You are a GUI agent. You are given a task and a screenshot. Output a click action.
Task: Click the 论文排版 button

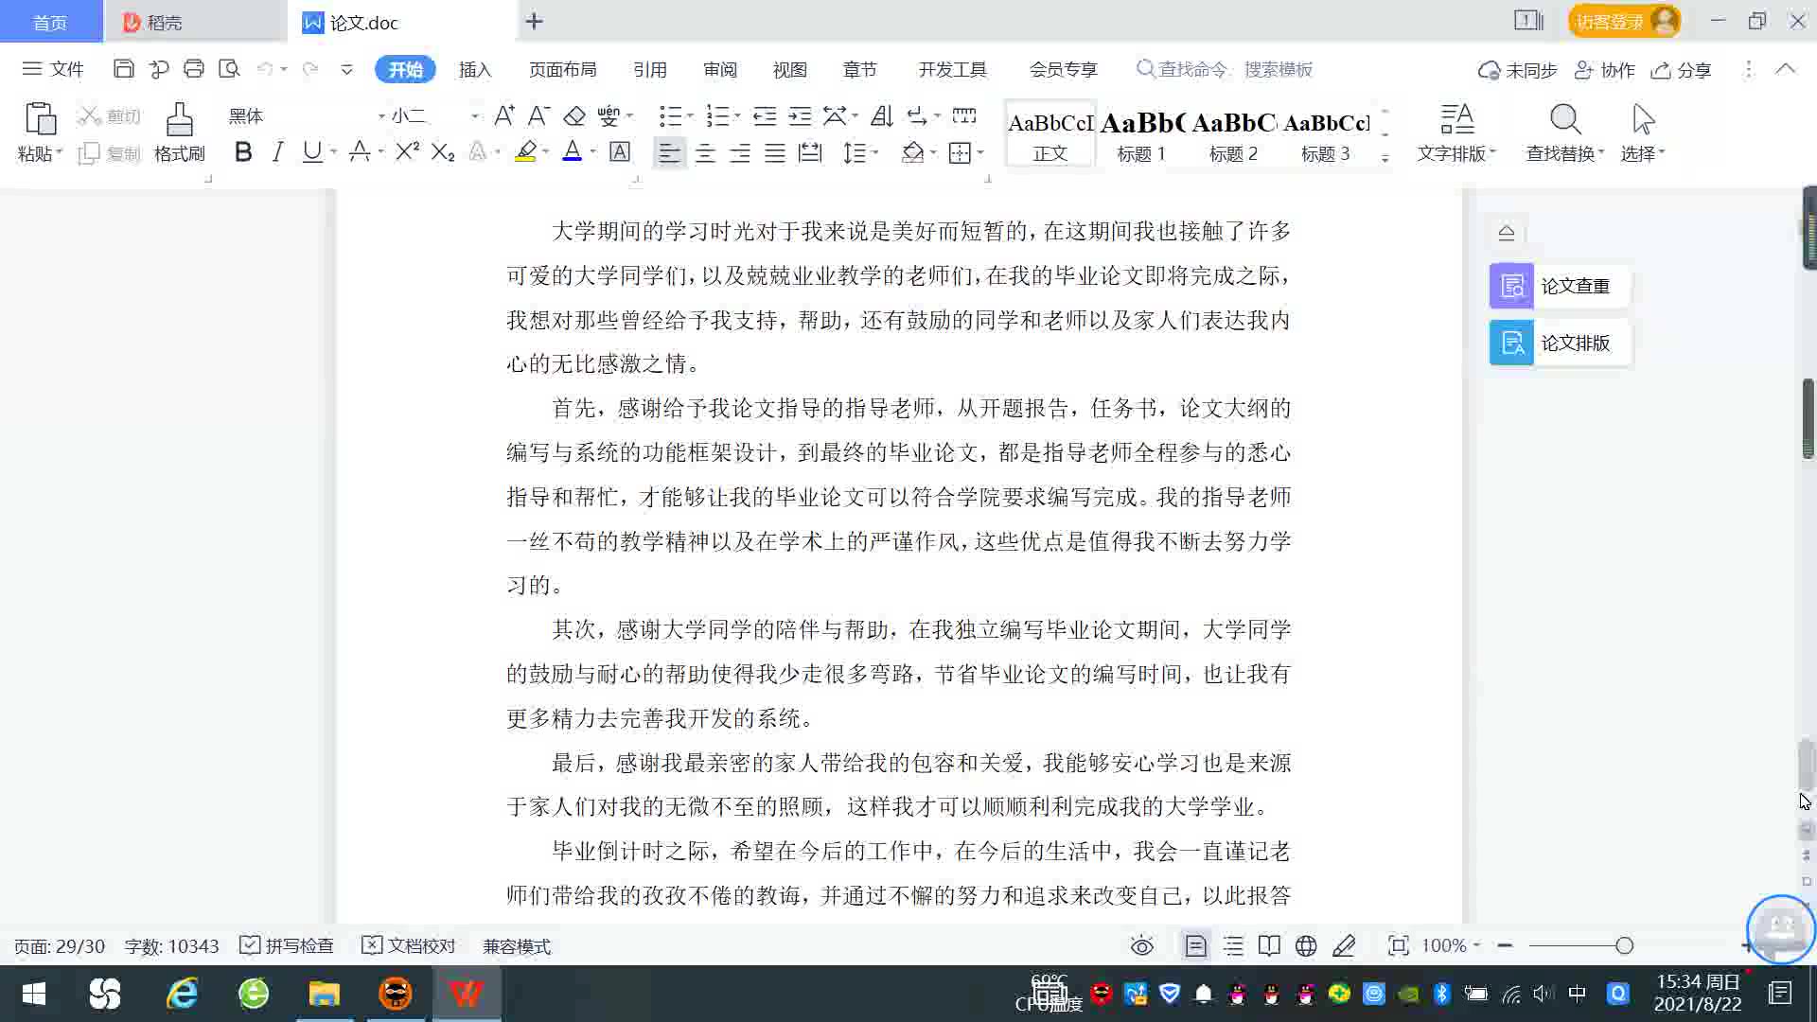point(1559,343)
